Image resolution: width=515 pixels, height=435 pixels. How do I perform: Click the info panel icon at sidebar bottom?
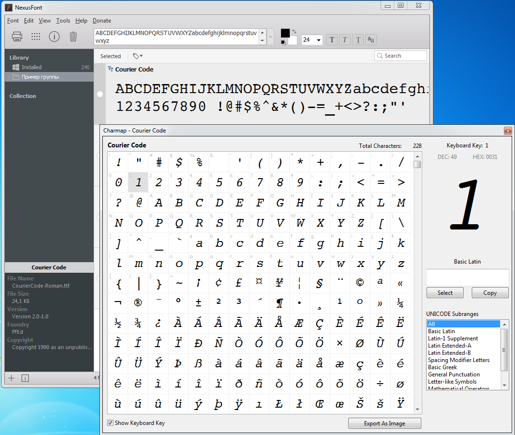click(25, 378)
